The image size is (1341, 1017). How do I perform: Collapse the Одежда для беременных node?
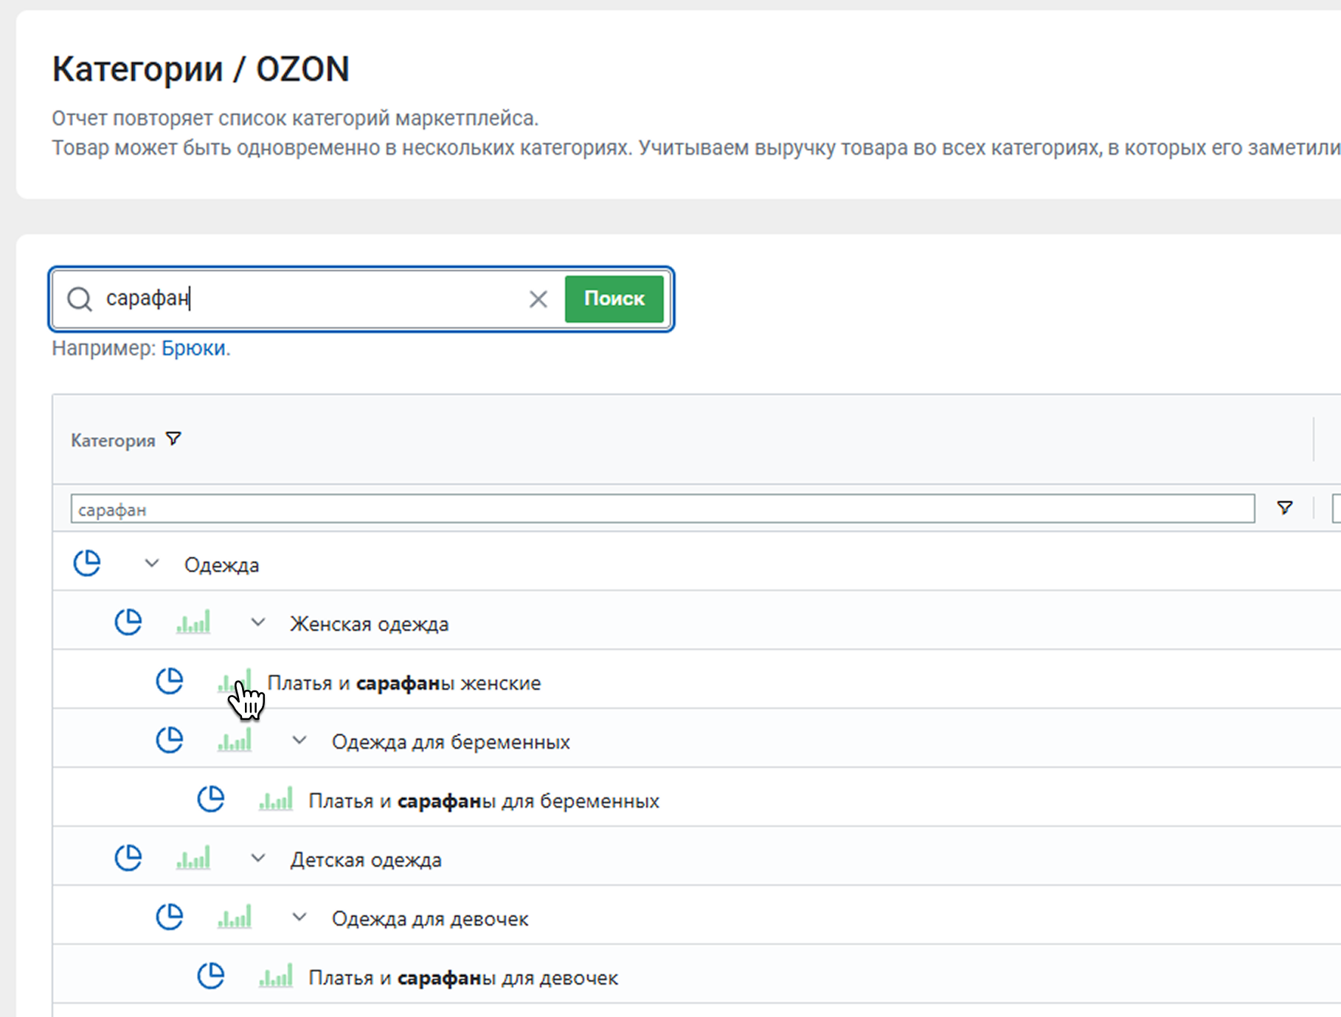(x=299, y=741)
